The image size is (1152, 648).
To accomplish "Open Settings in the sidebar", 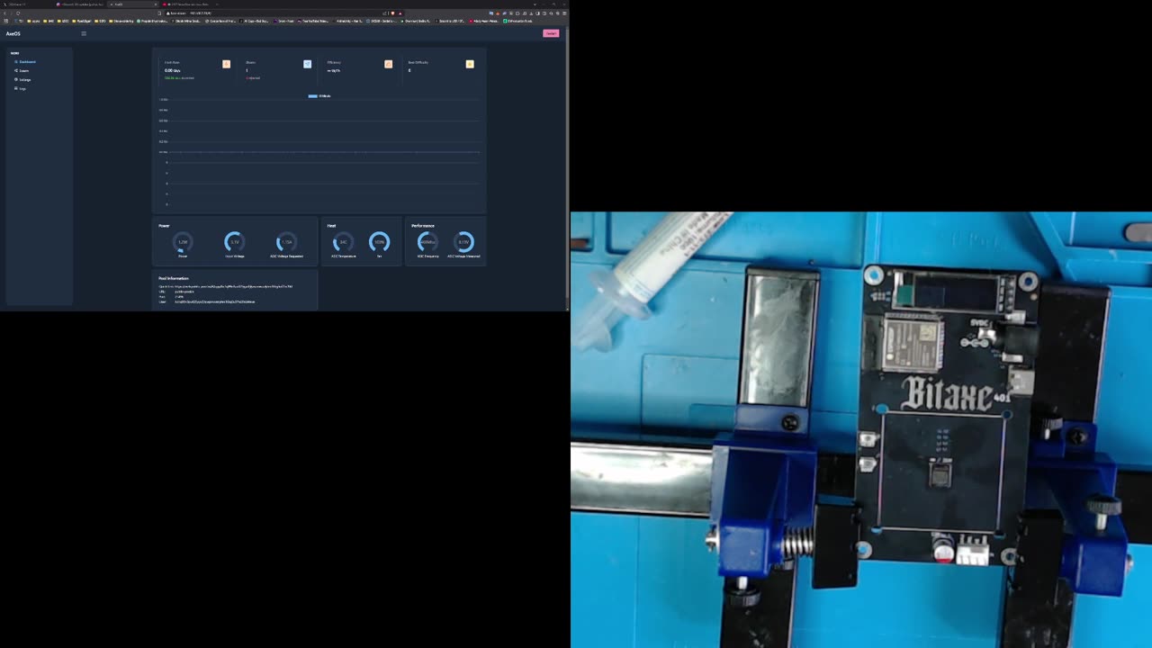I will [x=23, y=80].
